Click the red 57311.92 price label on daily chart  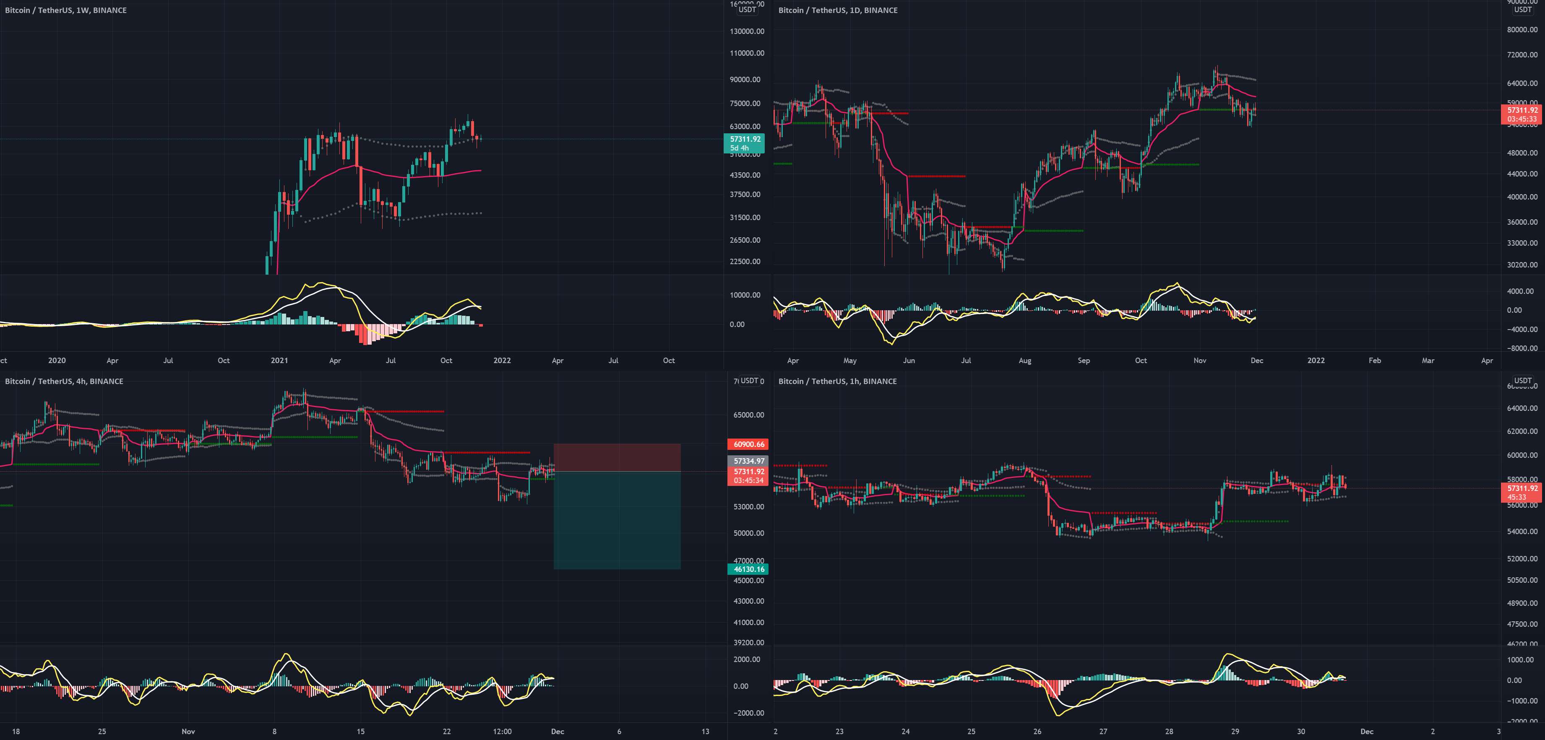1522,114
